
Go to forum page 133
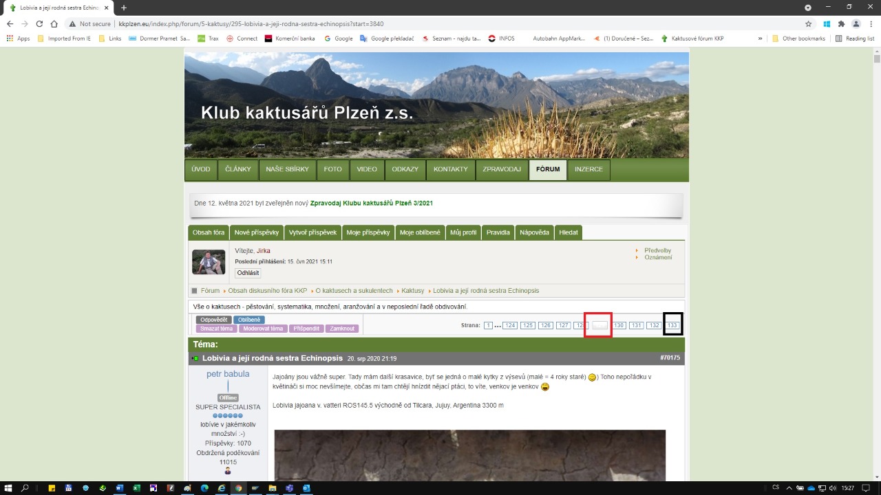tap(672, 325)
